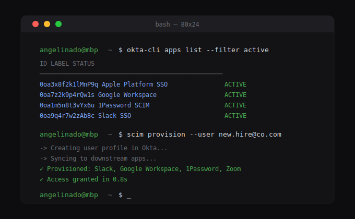Click the app ID 0oa9q4r7w2zAb8c

[x=67, y=116]
